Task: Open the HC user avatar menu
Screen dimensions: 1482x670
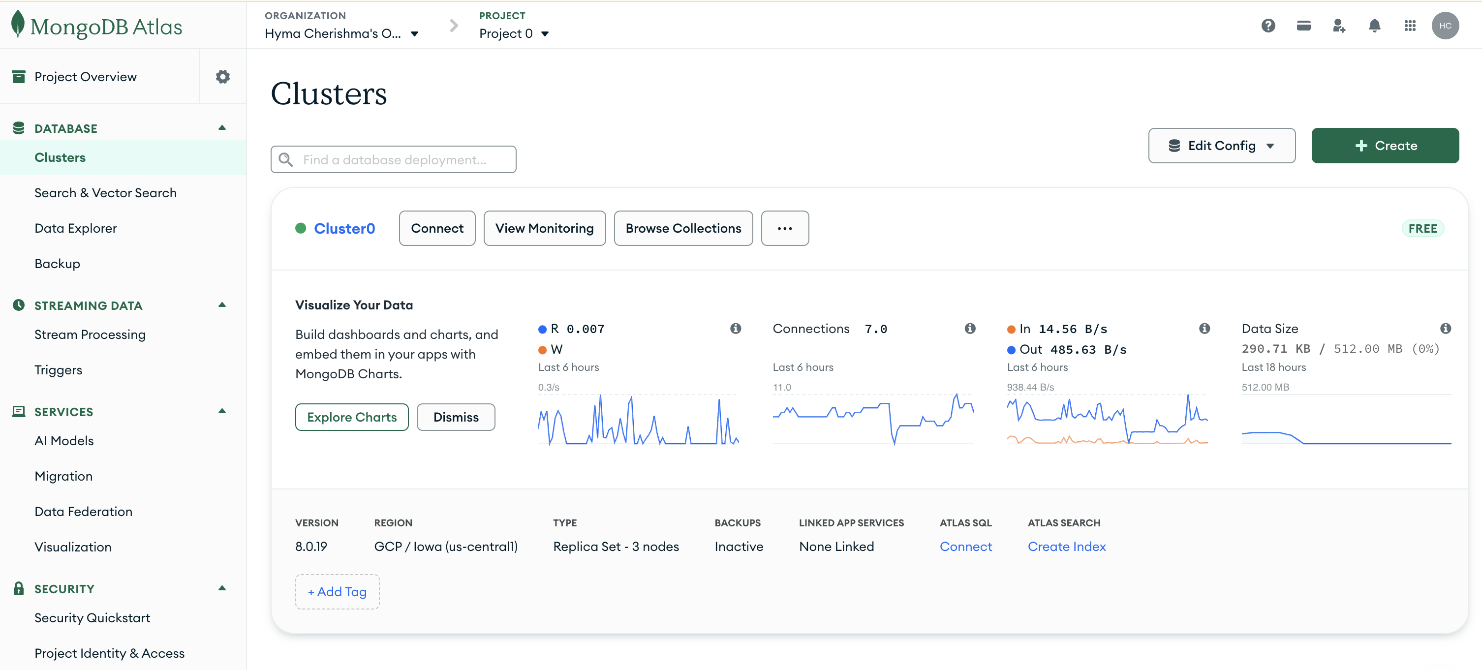Action: [x=1445, y=25]
